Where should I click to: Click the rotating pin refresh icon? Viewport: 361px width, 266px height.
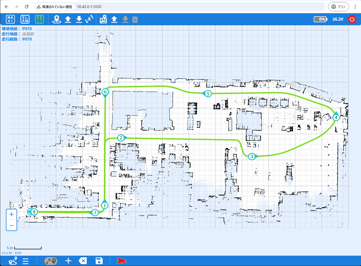coord(90,19)
